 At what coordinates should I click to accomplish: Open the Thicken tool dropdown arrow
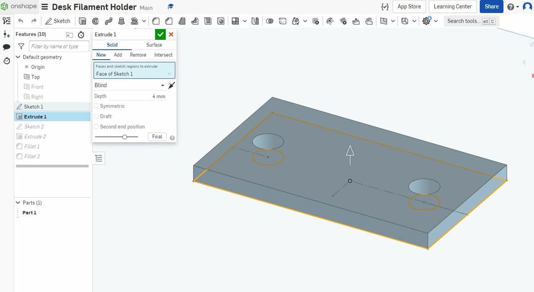[x=144, y=21]
